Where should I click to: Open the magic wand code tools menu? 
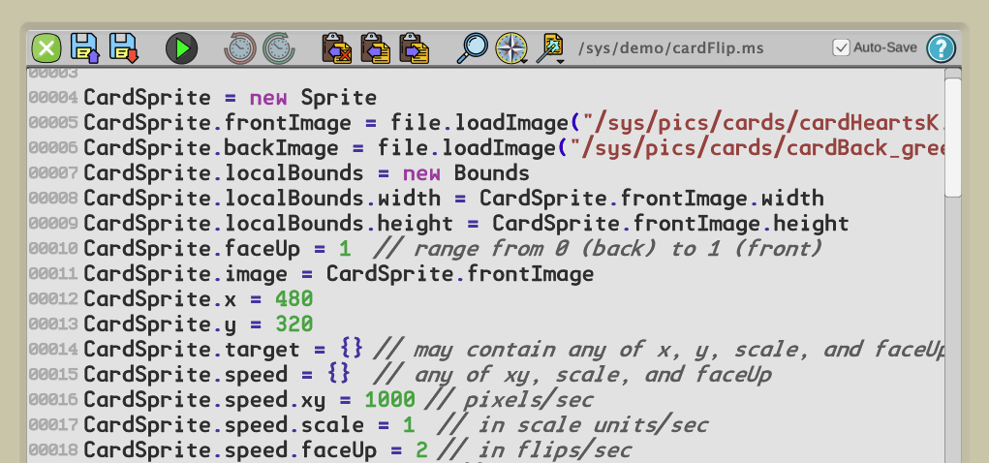point(550,48)
